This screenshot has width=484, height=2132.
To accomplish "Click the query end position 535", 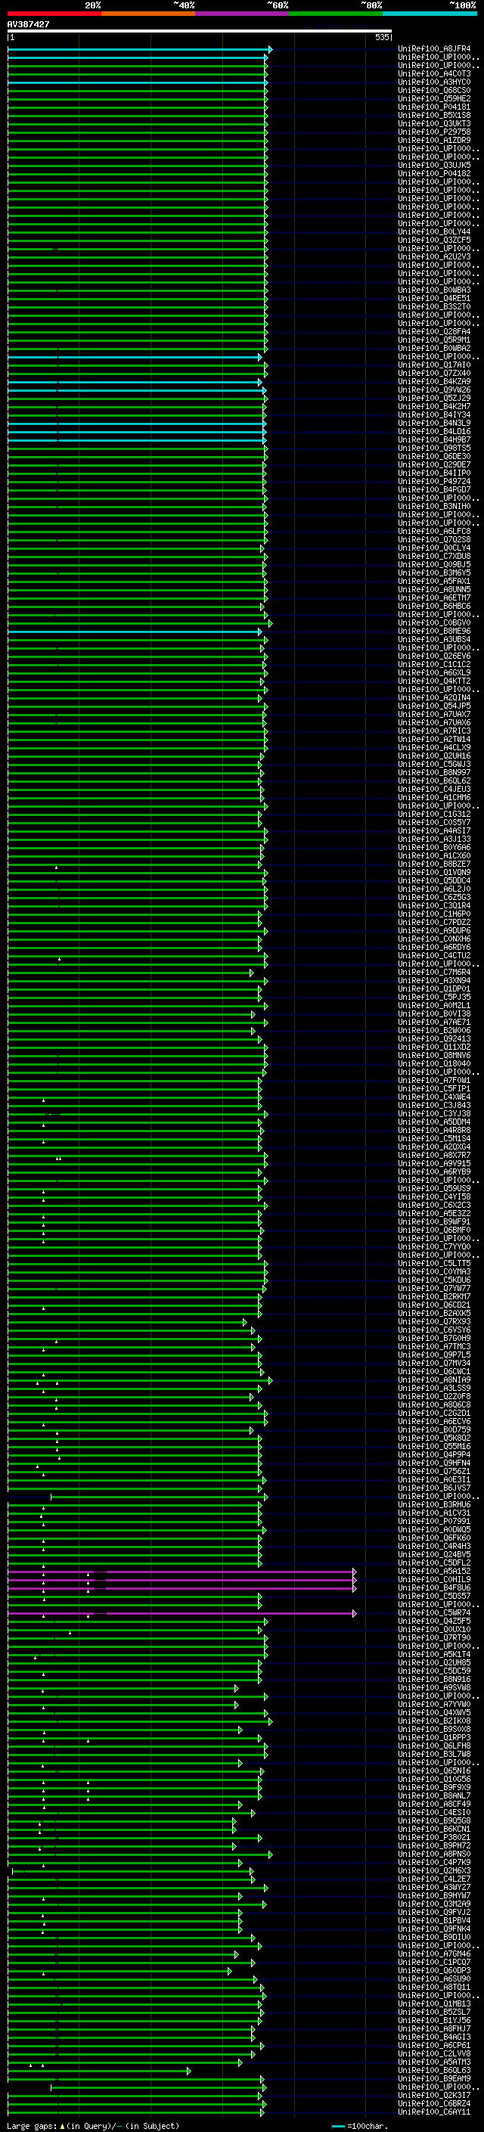I will 381,37.
